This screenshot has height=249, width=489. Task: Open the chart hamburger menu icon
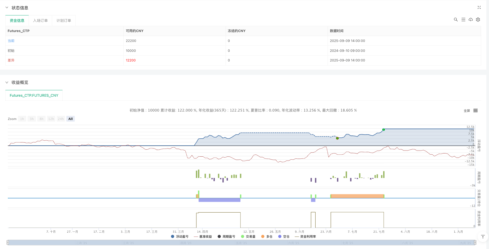(x=476, y=111)
